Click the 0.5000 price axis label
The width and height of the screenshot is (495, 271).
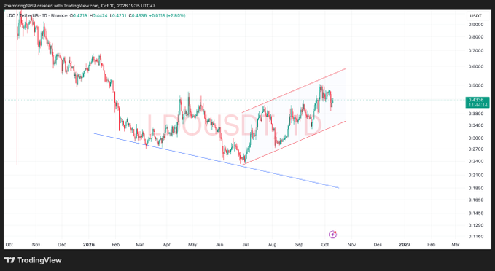476,85
